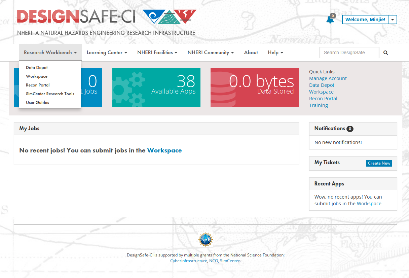Expand the NHERI Facilities menu
The width and height of the screenshot is (409, 278).
coord(157,53)
